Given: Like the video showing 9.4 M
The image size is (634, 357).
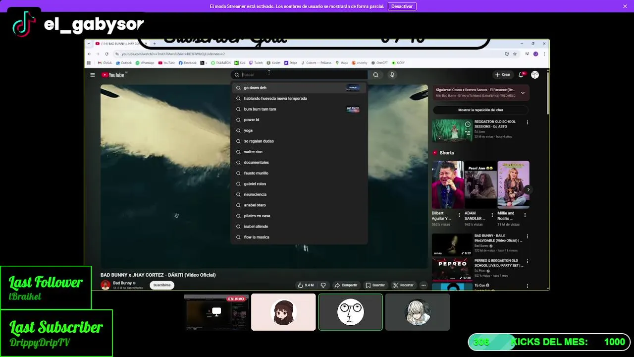Looking at the screenshot, I should click(306, 285).
